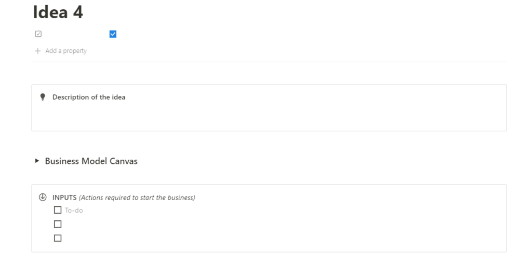The image size is (522, 267).
Task: Click the circled down-arrow INPUTS icon
Action: click(43, 198)
